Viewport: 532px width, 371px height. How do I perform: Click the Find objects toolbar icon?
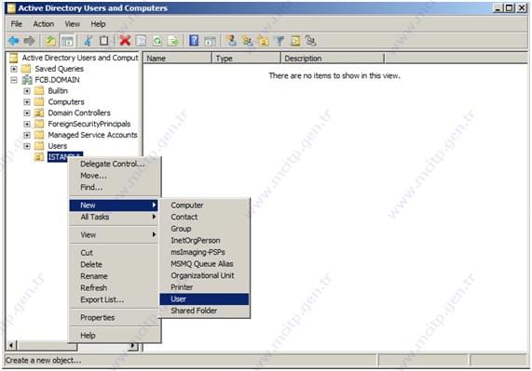pos(295,41)
